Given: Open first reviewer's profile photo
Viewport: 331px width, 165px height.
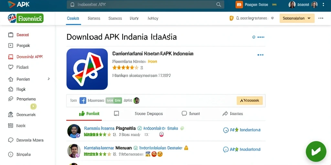Looking at the screenshot, I should [x=74, y=131].
